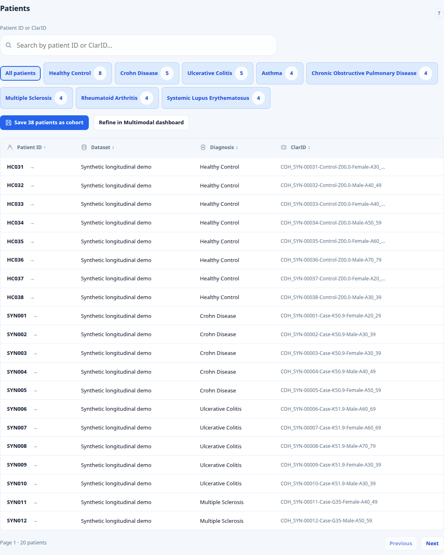Click 'Page 1 · 20 patients' footer text

pos(23,543)
